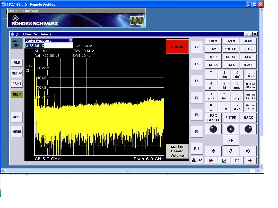The image size is (278, 208).
Task: Click the left arrow key
Action: click(213, 151)
